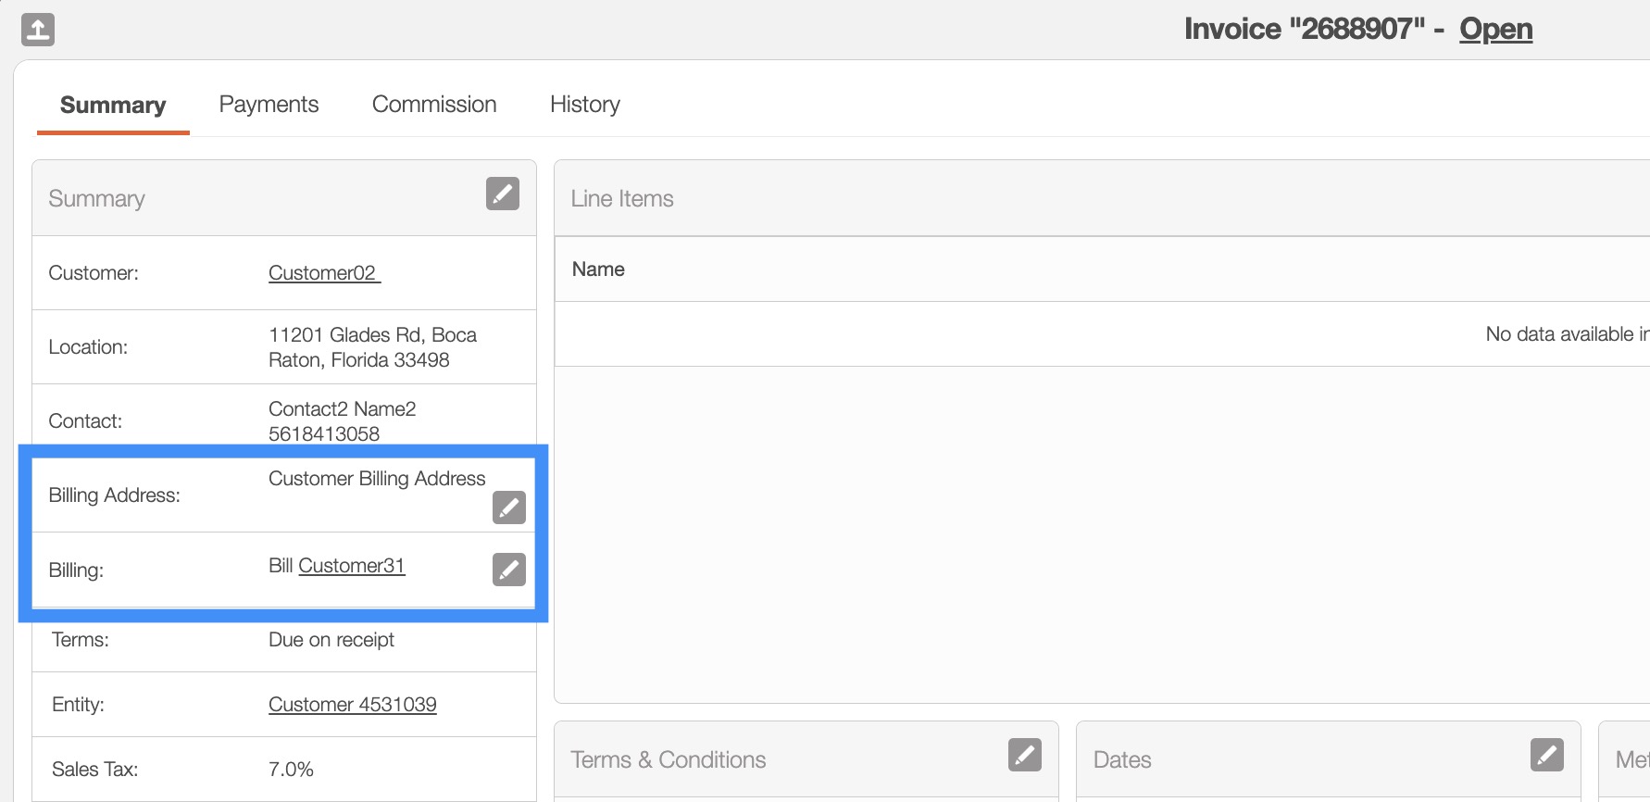Click edit pencil in the Billing row

(508, 570)
